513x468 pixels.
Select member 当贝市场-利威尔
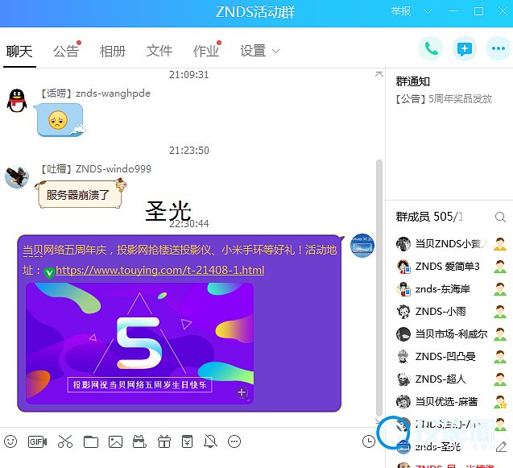click(x=451, y=334)
